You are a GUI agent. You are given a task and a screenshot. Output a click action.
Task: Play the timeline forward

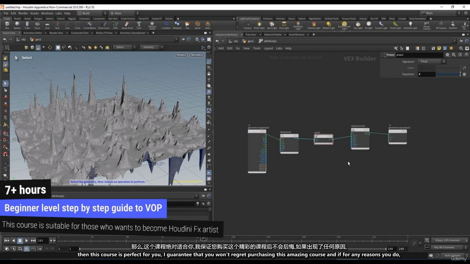click(x=26, y=241)
